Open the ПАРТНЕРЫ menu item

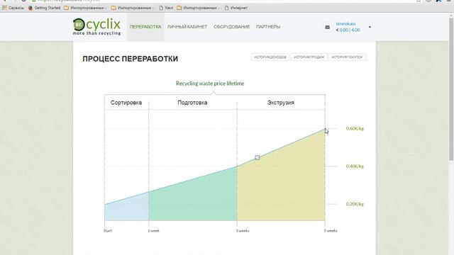click(x=268, y=27)
